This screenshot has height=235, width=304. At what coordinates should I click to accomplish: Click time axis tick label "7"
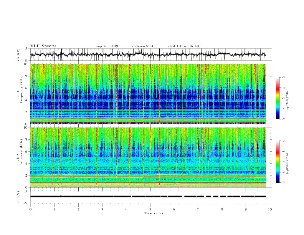click(x=198, y=209)
